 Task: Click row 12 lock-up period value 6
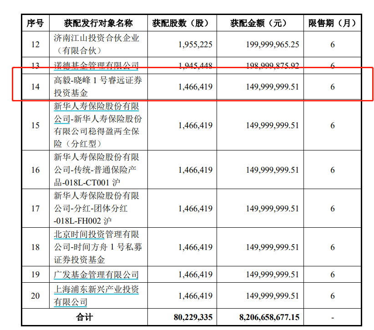pyautogui.click(x=333, y=44)
